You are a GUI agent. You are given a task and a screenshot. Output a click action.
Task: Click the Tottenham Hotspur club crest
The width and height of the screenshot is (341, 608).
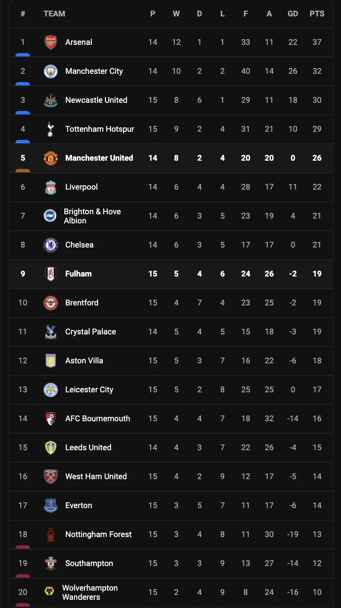(x=51, y=129)
